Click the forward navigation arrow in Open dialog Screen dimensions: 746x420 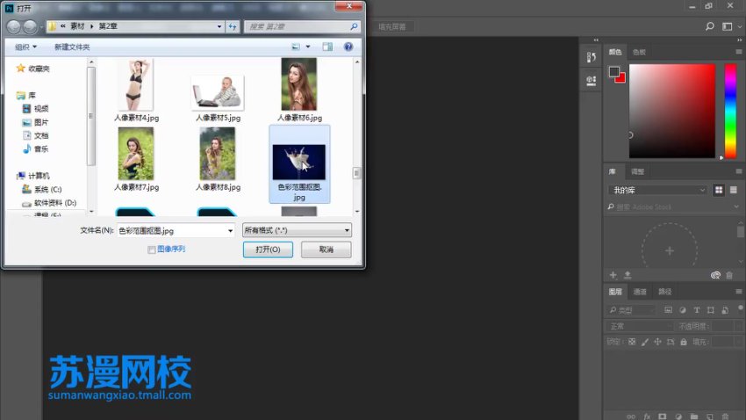(30, 26)
